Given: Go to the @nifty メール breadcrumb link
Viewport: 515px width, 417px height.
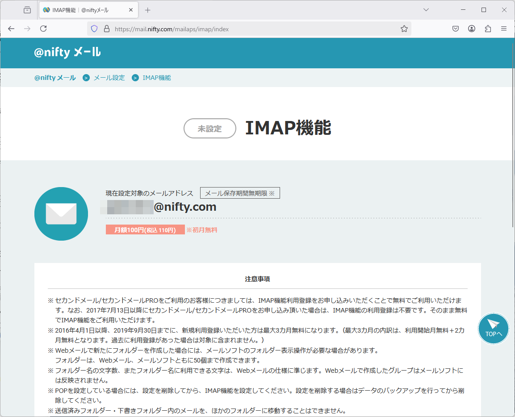Looking at the screenshot, I should tap(55, 78).
